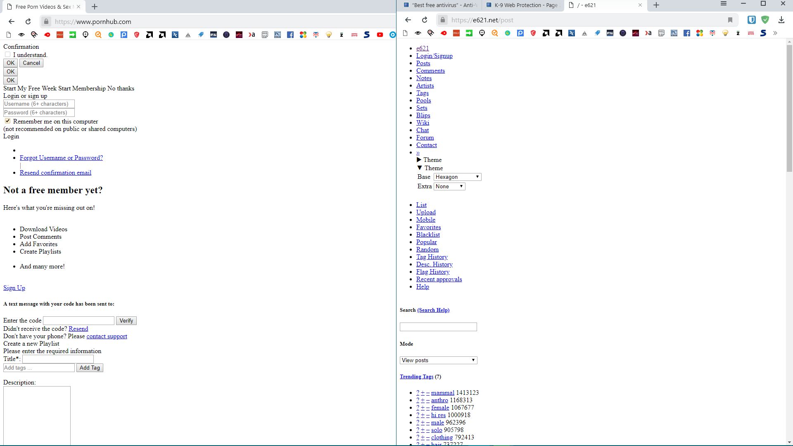This screenshot has height=446, width=793.
Task: Open the browser downloads icon
Action: (x=781, y=20)
